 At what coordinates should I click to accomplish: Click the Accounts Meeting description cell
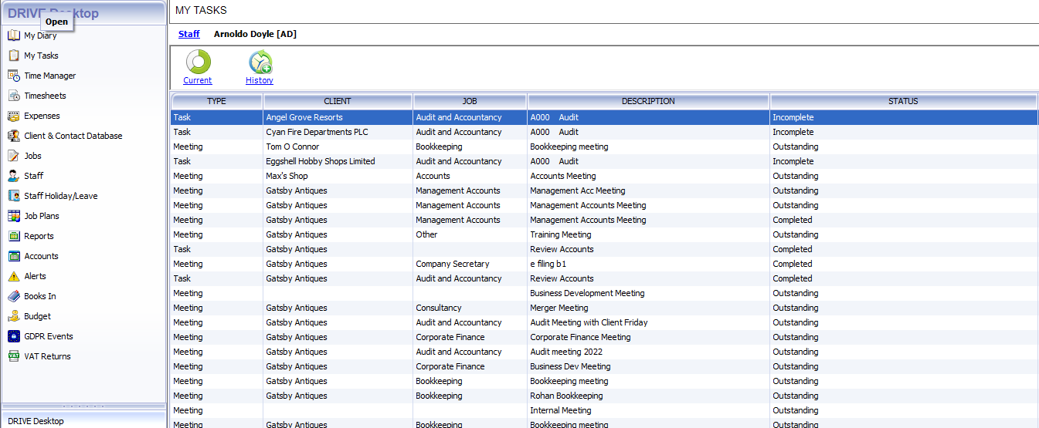[648, 176]
